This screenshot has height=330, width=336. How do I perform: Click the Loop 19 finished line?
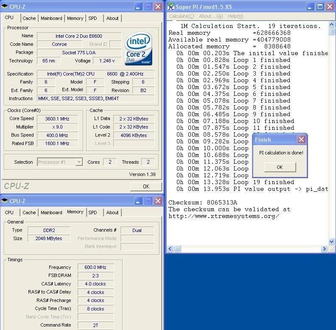point(235,182)
